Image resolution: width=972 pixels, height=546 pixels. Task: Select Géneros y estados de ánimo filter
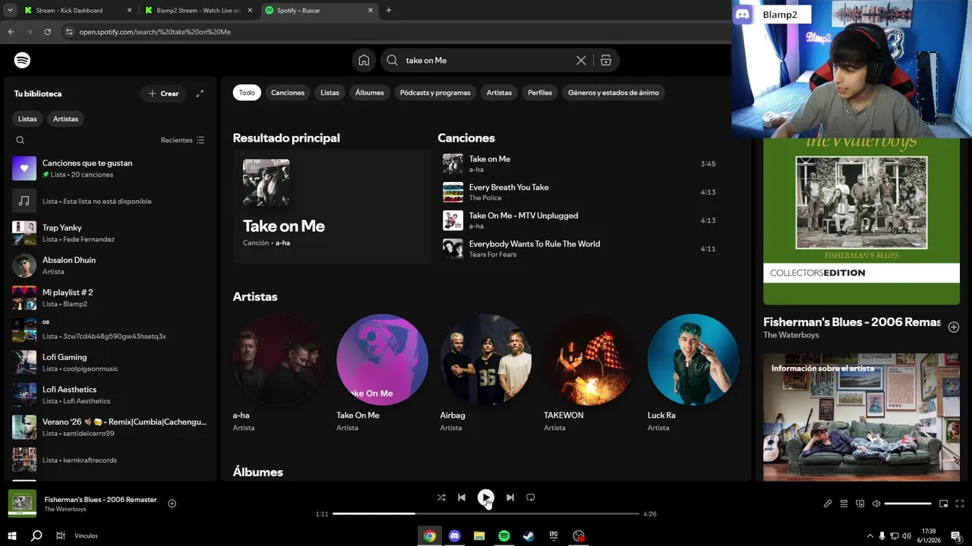[x=614, y=93]
